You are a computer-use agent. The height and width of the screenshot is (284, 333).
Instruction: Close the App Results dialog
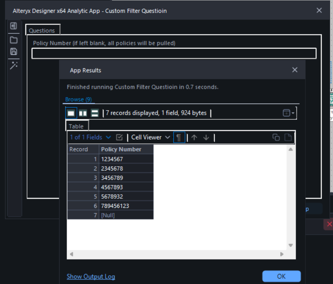click(x=295, y=70)
